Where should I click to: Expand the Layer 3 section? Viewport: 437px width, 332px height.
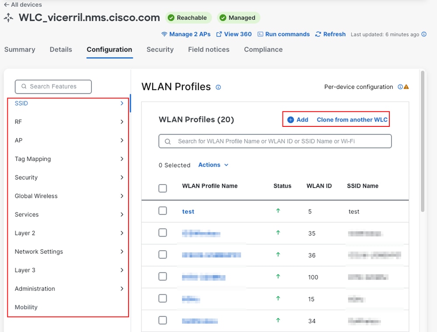(x=69, y=270)
